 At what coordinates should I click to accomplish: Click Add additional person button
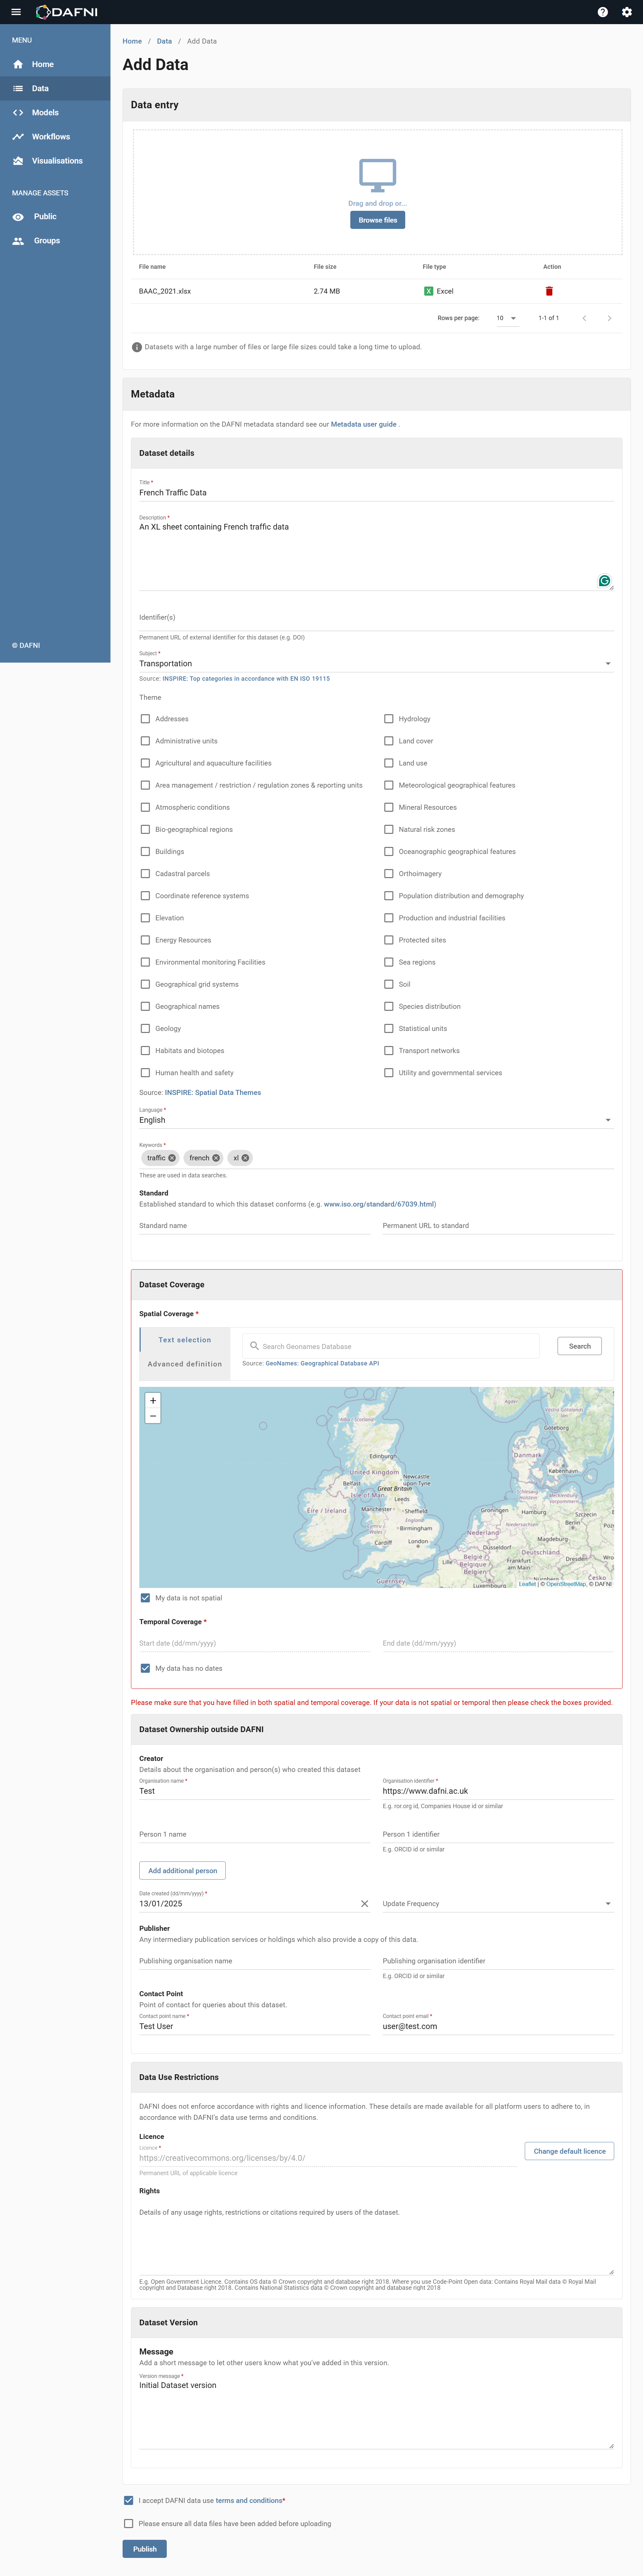182,1870
